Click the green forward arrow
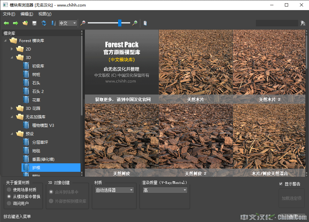 click(15, 23)
